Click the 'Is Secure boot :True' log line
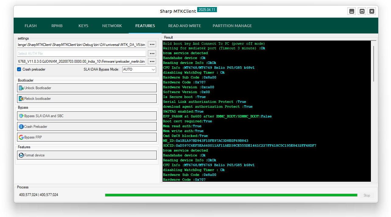 coord(184,97)
